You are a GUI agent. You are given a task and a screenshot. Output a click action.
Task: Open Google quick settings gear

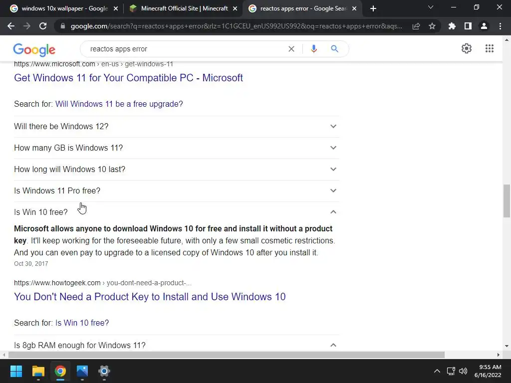467,48
